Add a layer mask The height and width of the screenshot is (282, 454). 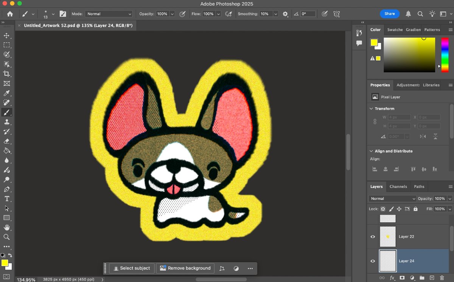coord(402,278)
